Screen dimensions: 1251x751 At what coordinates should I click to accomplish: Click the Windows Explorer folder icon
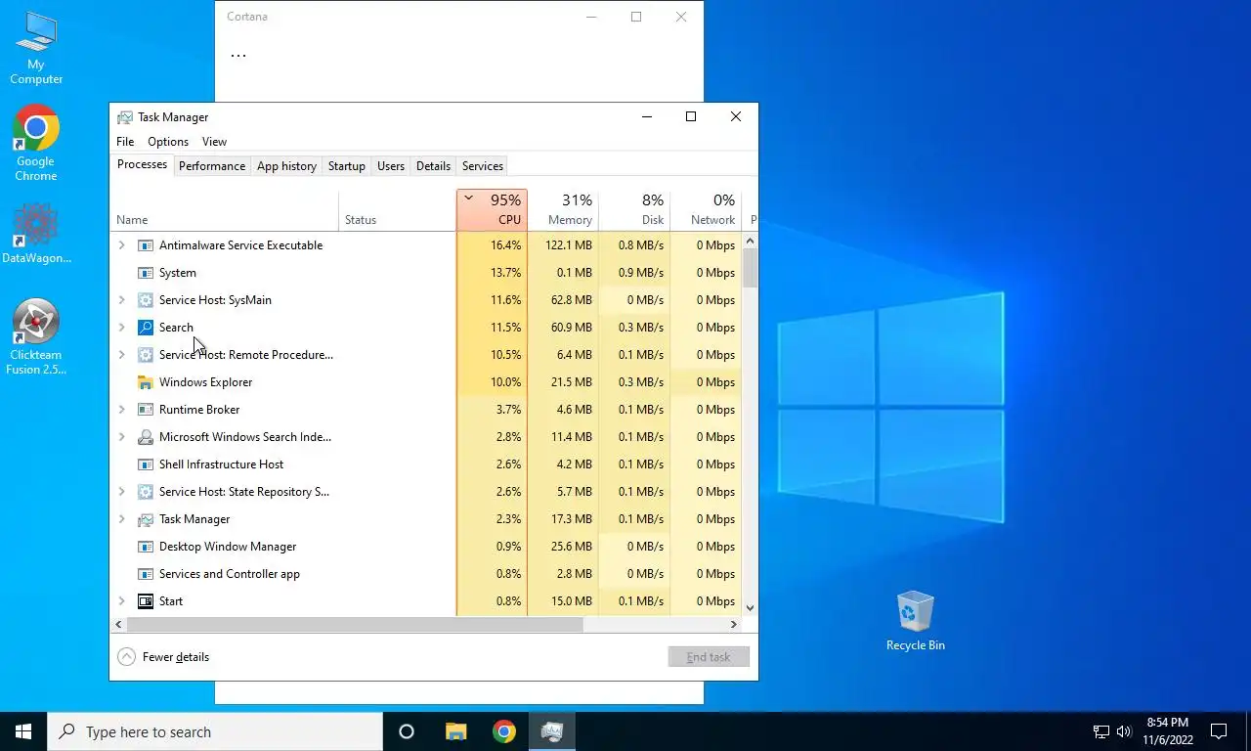tap(146, 382)
